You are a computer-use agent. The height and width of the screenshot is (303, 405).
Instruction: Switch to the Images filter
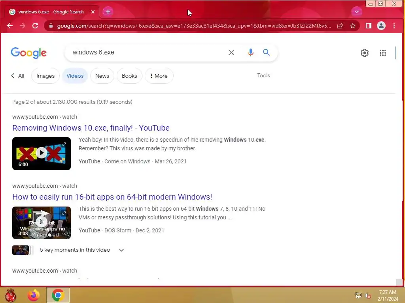(45, 76)
